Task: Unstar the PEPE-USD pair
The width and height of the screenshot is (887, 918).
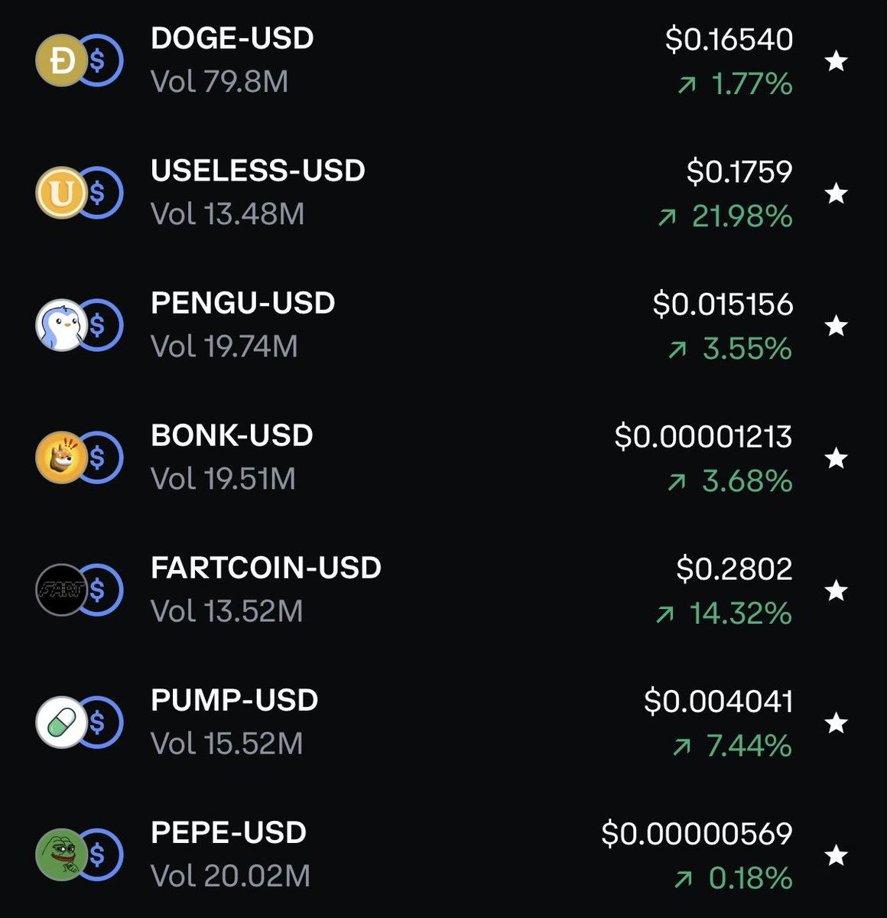Action: click(x=837, y=855)
